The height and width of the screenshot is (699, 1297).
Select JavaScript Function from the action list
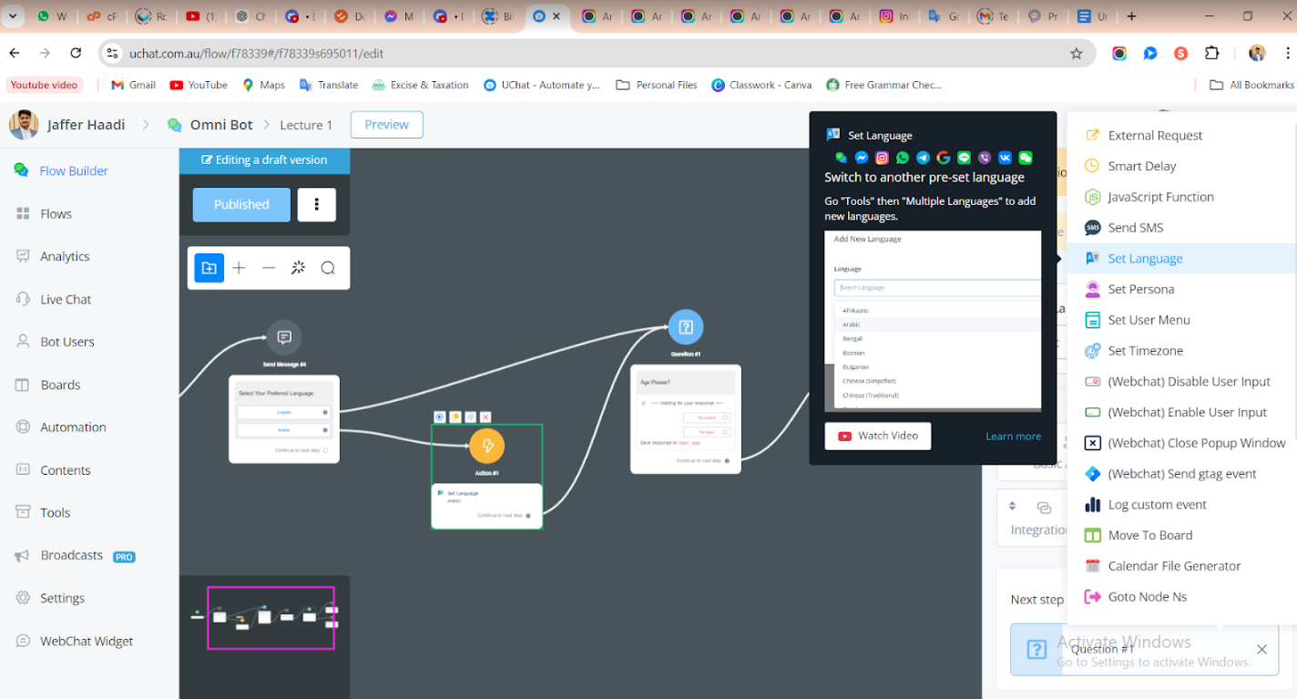click(x=1160, y=197)
